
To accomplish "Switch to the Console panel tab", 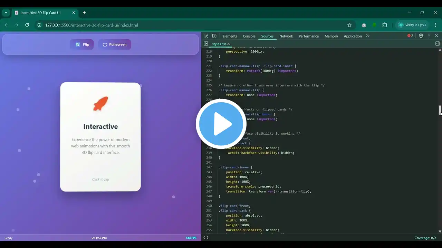I will [x=249, y=36].
